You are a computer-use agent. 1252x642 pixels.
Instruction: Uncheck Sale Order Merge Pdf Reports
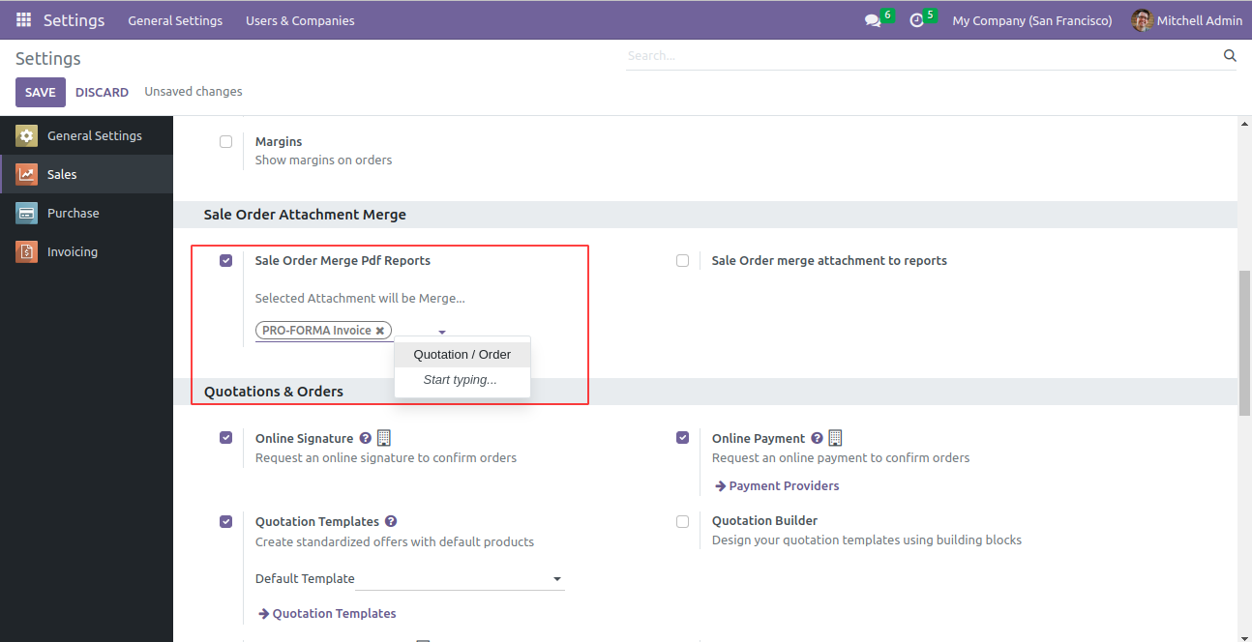point(226,260)
